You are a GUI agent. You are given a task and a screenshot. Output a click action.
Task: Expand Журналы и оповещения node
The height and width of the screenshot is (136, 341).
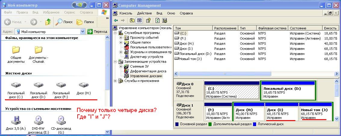click(x=121, y=52)
